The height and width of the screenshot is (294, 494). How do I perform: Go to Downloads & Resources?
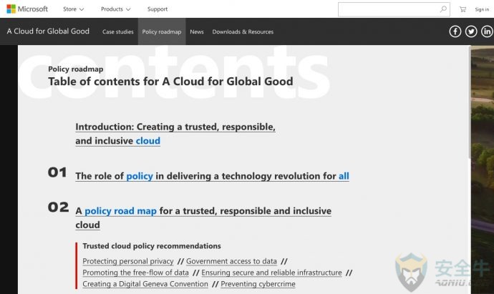[x=243, y=31]
